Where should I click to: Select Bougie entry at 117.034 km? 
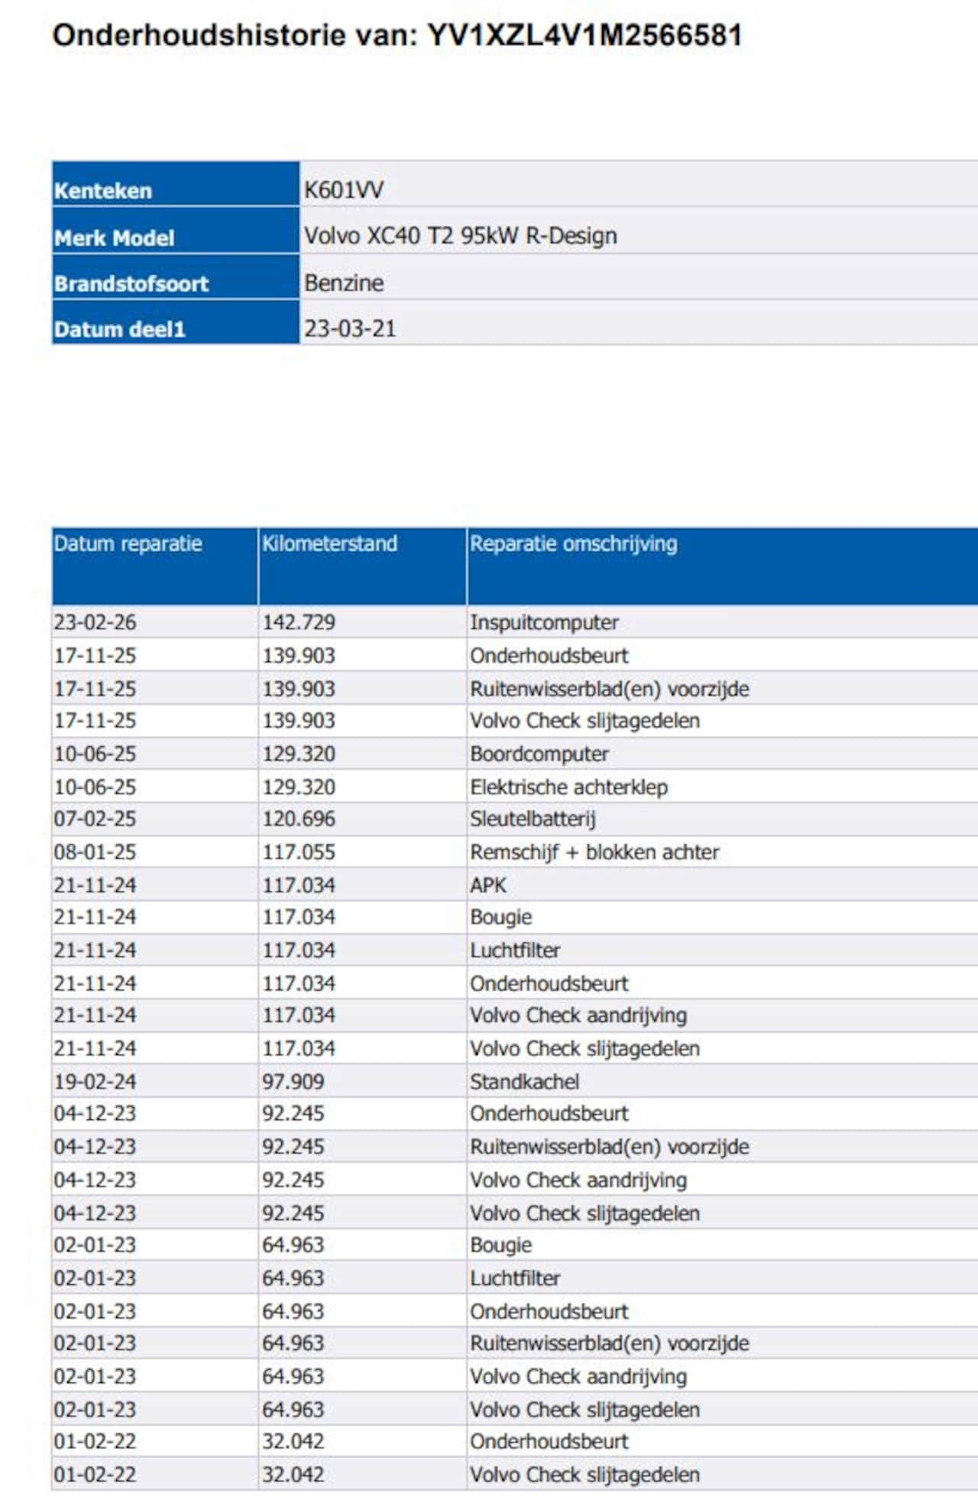pos(500,917)
